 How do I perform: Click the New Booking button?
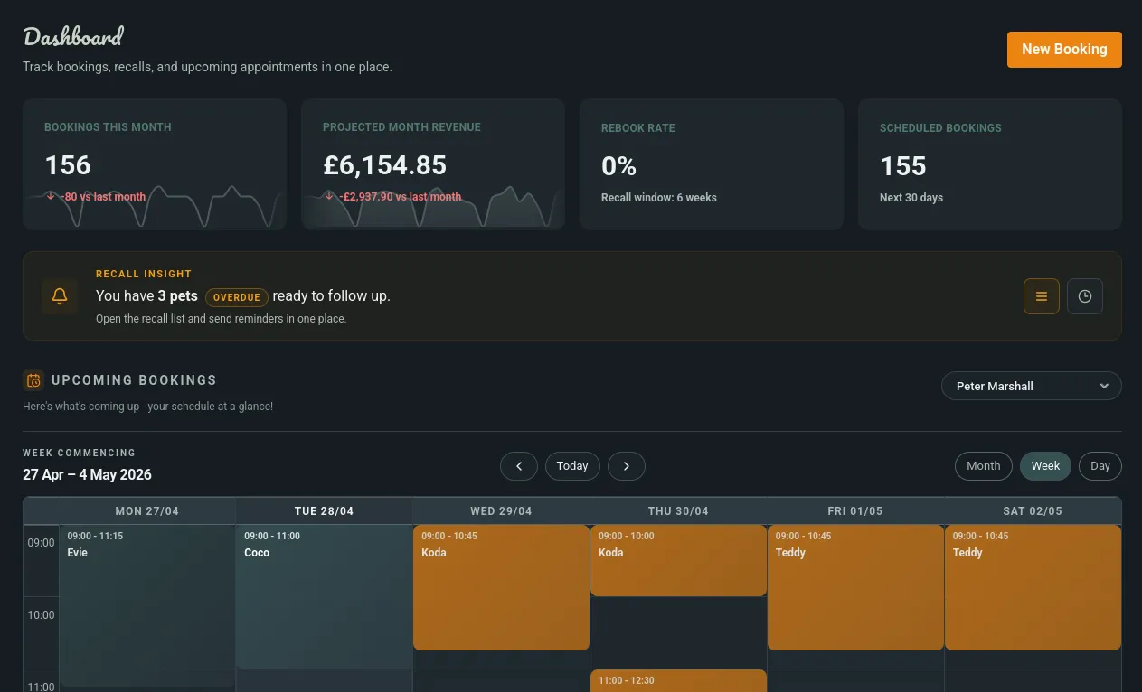tap(1064, 50)
